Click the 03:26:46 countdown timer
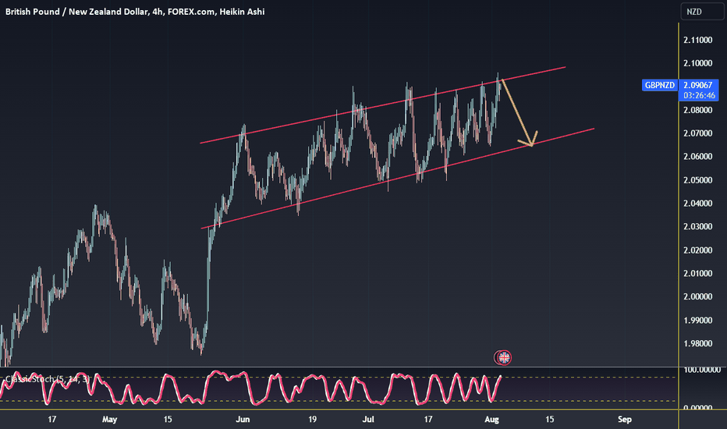727x429 pixels. pos(699,95)
